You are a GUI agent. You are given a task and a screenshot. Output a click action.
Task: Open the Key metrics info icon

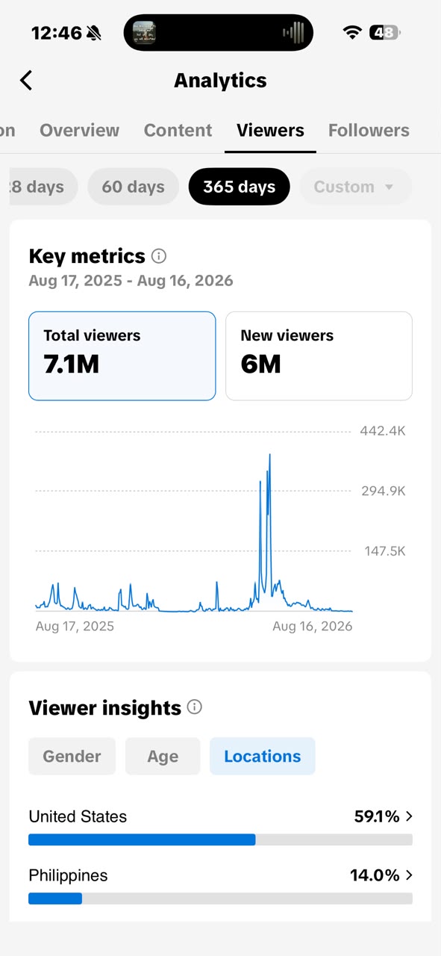(159, 256)
